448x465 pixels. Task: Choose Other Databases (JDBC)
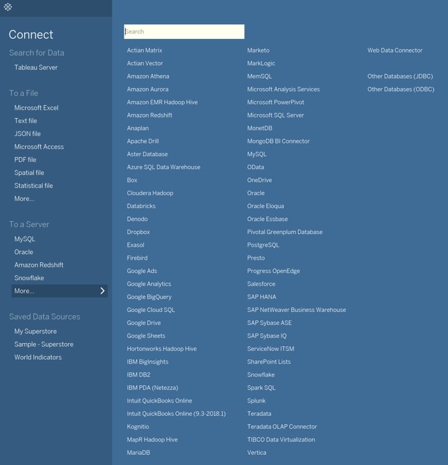[x=400, y=76]
